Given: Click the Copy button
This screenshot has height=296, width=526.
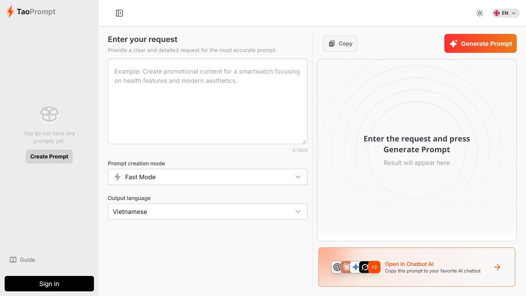Looking at the screenshot, I should [340, 44].
